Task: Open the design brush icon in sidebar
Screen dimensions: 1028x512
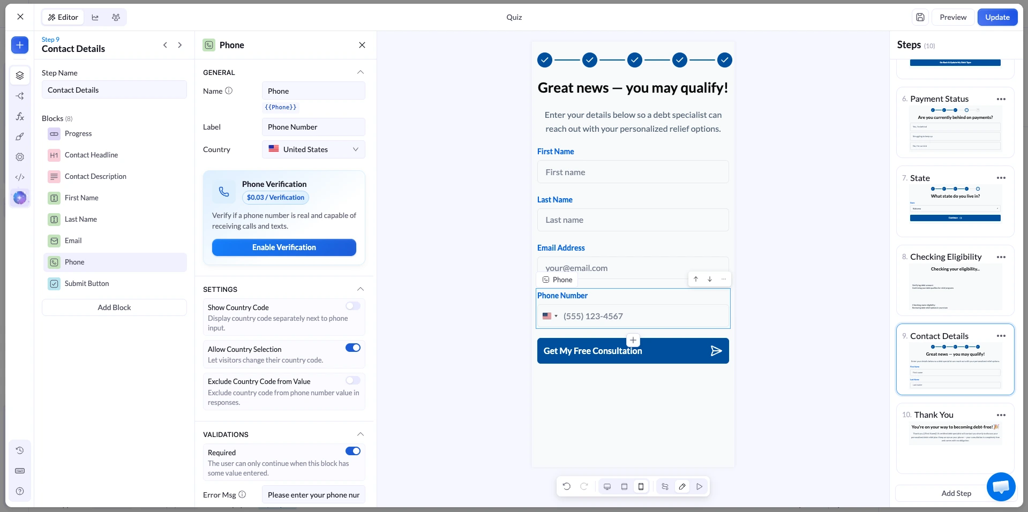Action: [20, 137]
